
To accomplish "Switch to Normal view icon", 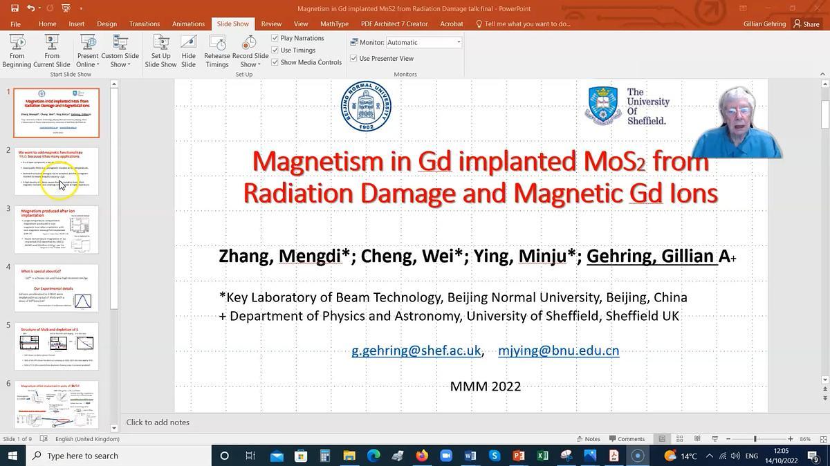I will point(662,439).
